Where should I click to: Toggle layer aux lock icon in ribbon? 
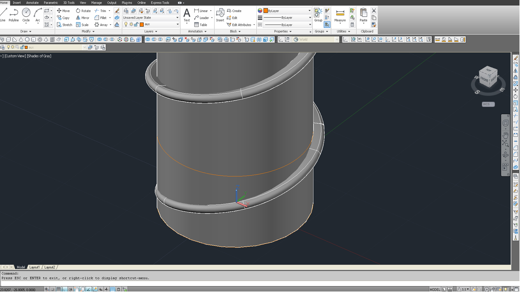(x=136, y=24)
